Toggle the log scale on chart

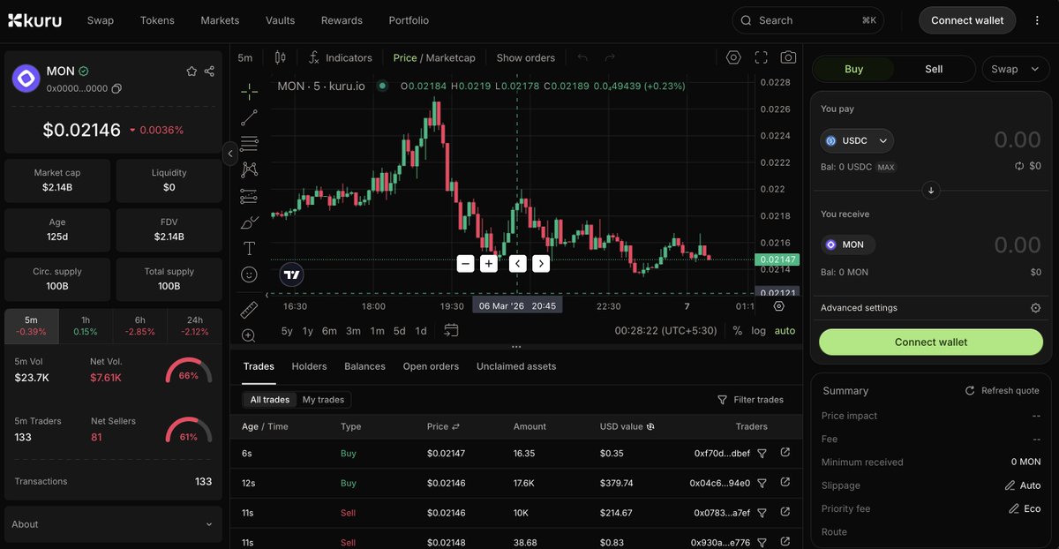tap(759, 331)
